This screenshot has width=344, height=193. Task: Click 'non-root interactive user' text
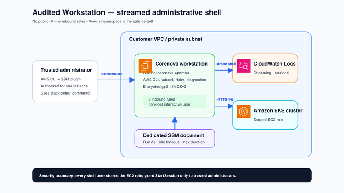(x=169, y=105)
